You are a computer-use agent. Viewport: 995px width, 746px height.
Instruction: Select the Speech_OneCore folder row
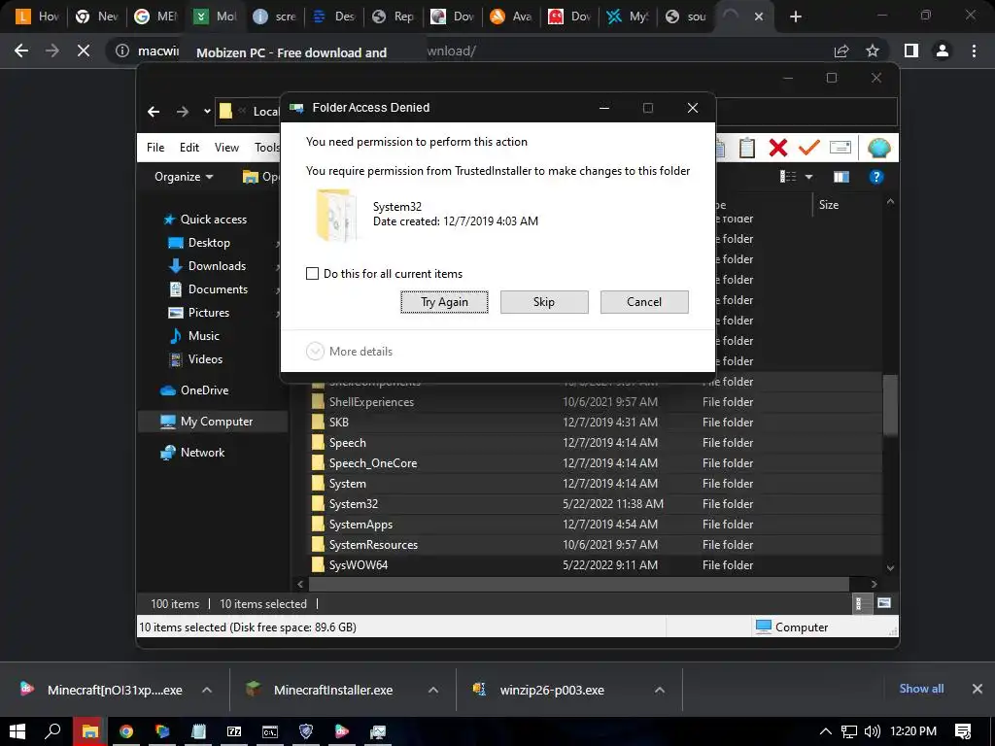(x=594, y=463)
